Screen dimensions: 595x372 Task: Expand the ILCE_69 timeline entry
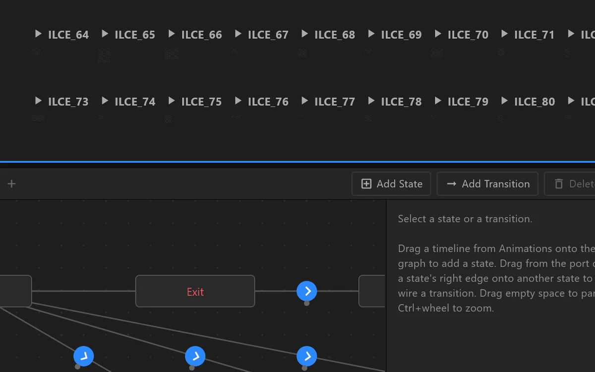tap(371, 34)
